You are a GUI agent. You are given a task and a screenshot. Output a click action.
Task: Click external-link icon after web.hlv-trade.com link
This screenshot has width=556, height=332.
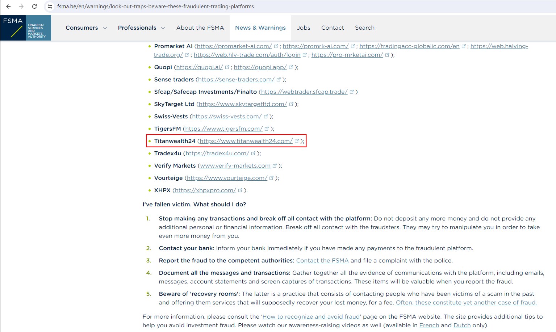(305, 55)
